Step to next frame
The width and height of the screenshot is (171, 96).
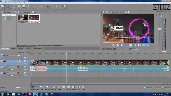coord(148,45)
